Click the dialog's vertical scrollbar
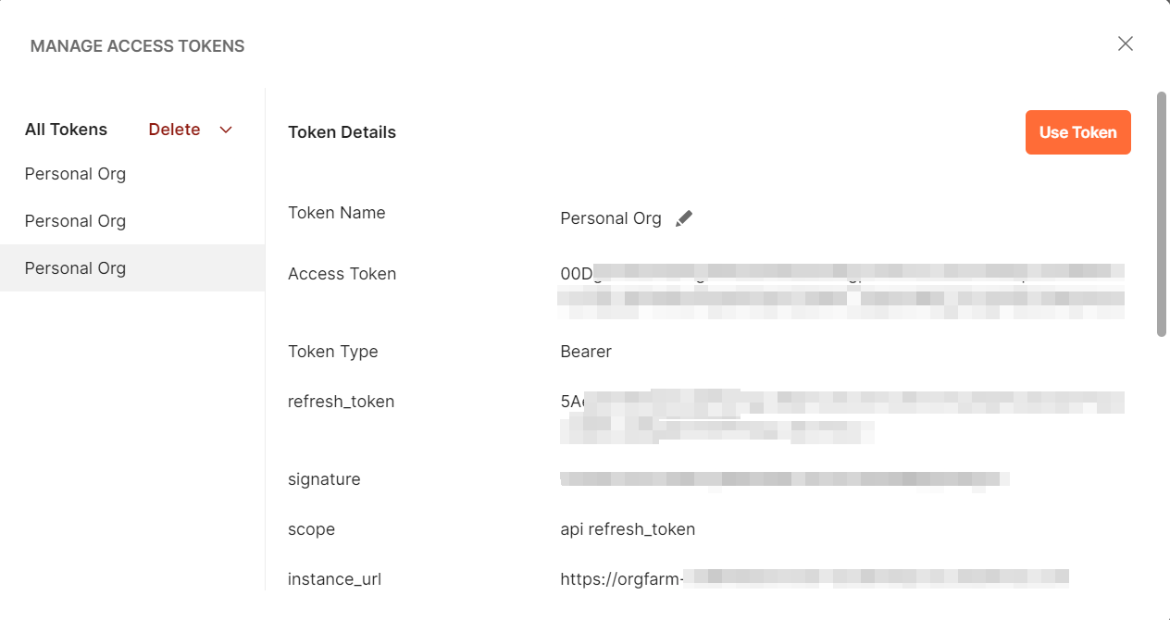Screen dimensions: 1170x620 pos(1162,213)
